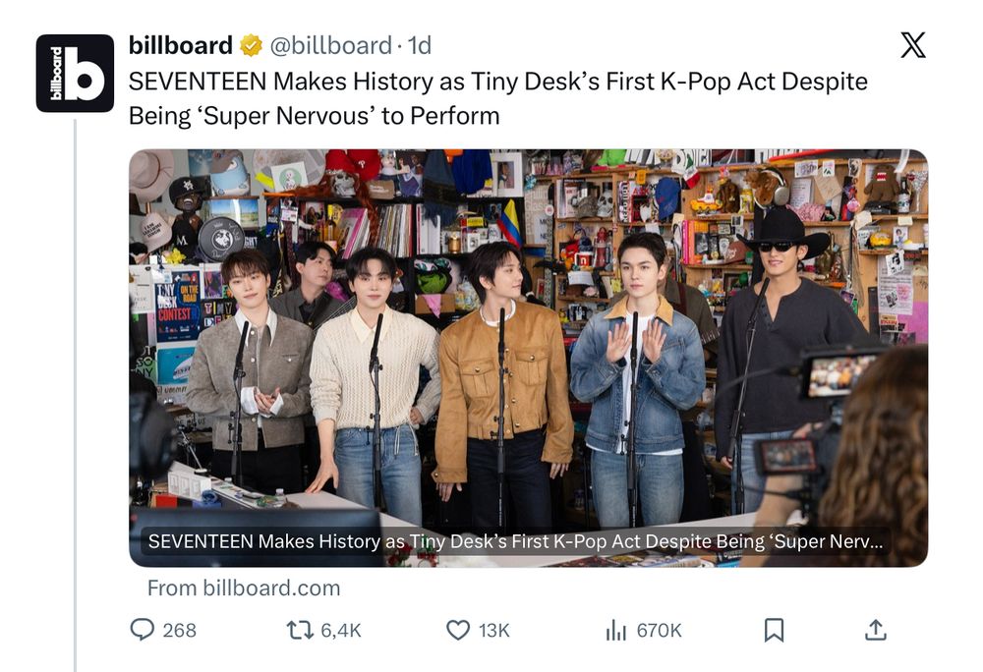Open the billboard profile avatar
This screenshot has width=983, height=672.
point(75,74)
